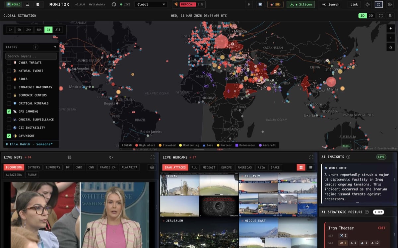Toggle the Day/Night overlay
The height and width of the screenshot is (248, 398).
click(x=9, y=136)
